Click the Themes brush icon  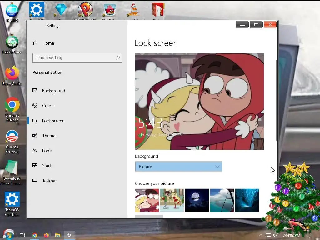(x=35, y=136)
